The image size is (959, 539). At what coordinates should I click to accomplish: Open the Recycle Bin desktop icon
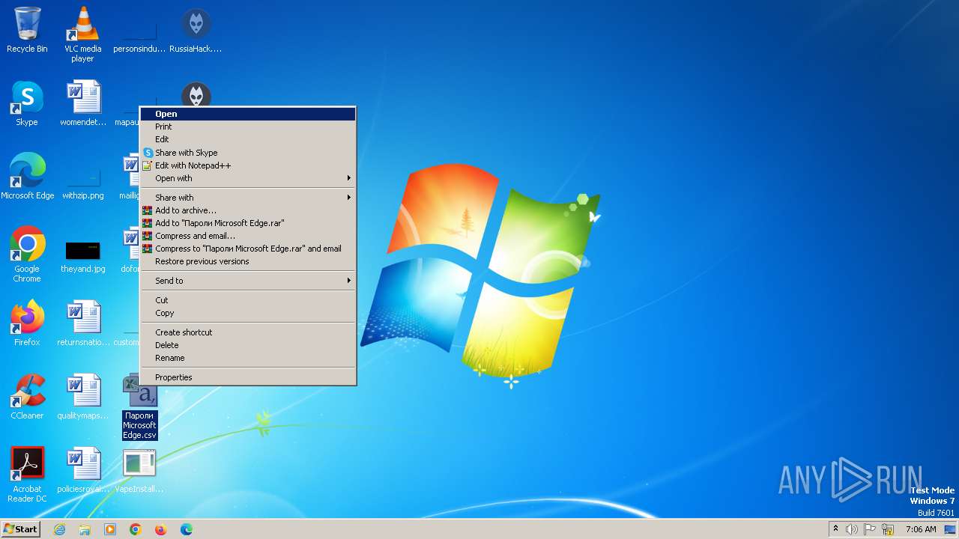(27, 30)
